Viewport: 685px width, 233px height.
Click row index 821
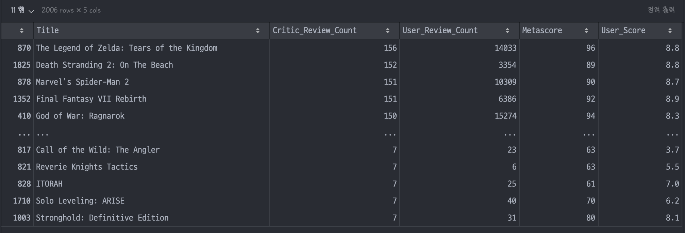(24, 167)
